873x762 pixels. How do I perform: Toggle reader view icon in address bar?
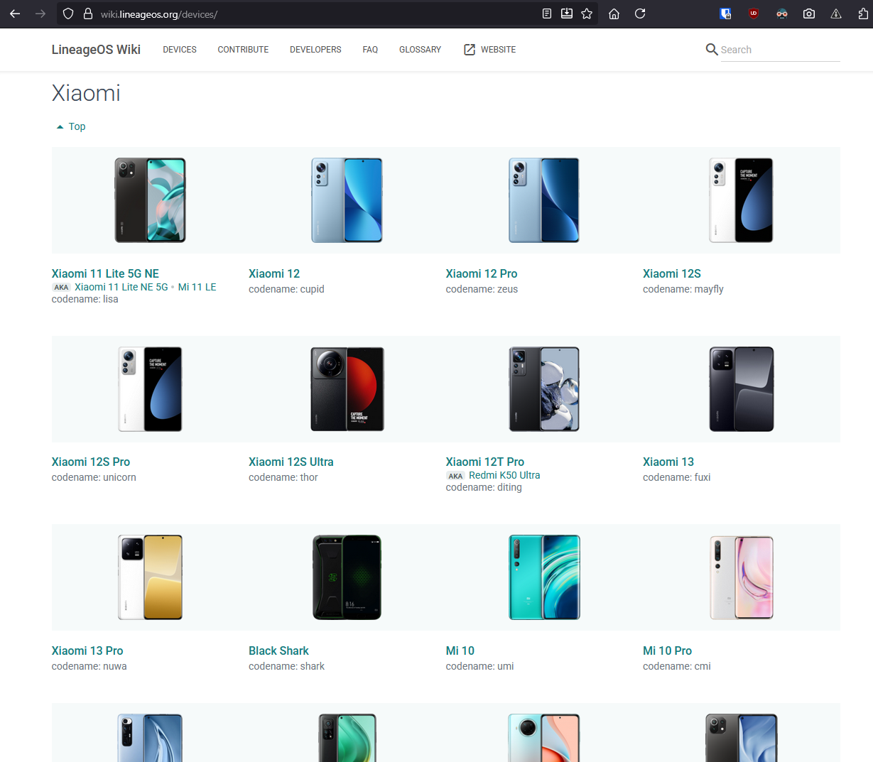(x=547, y=13)
